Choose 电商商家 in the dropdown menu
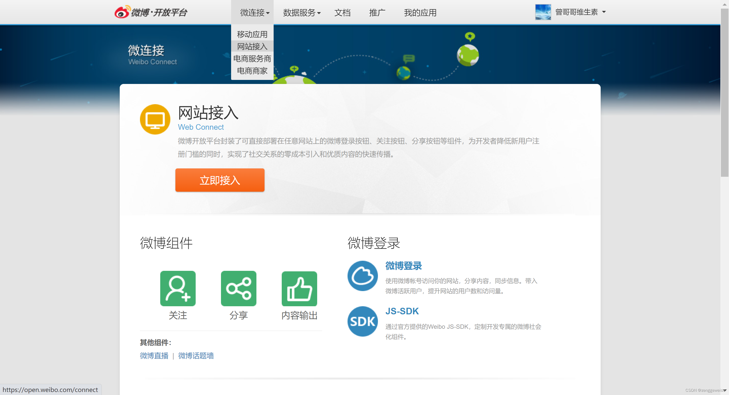This screenshot has height=395, width=729. point(252,71)
